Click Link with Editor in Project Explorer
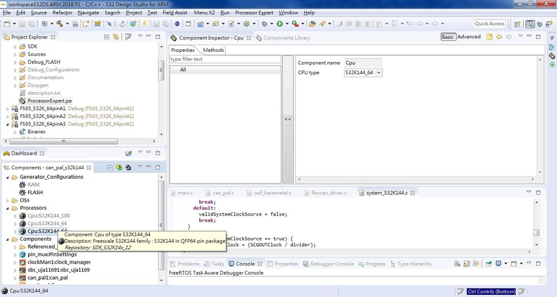Screen dimensions: 557x297 [x=116, y=37]
